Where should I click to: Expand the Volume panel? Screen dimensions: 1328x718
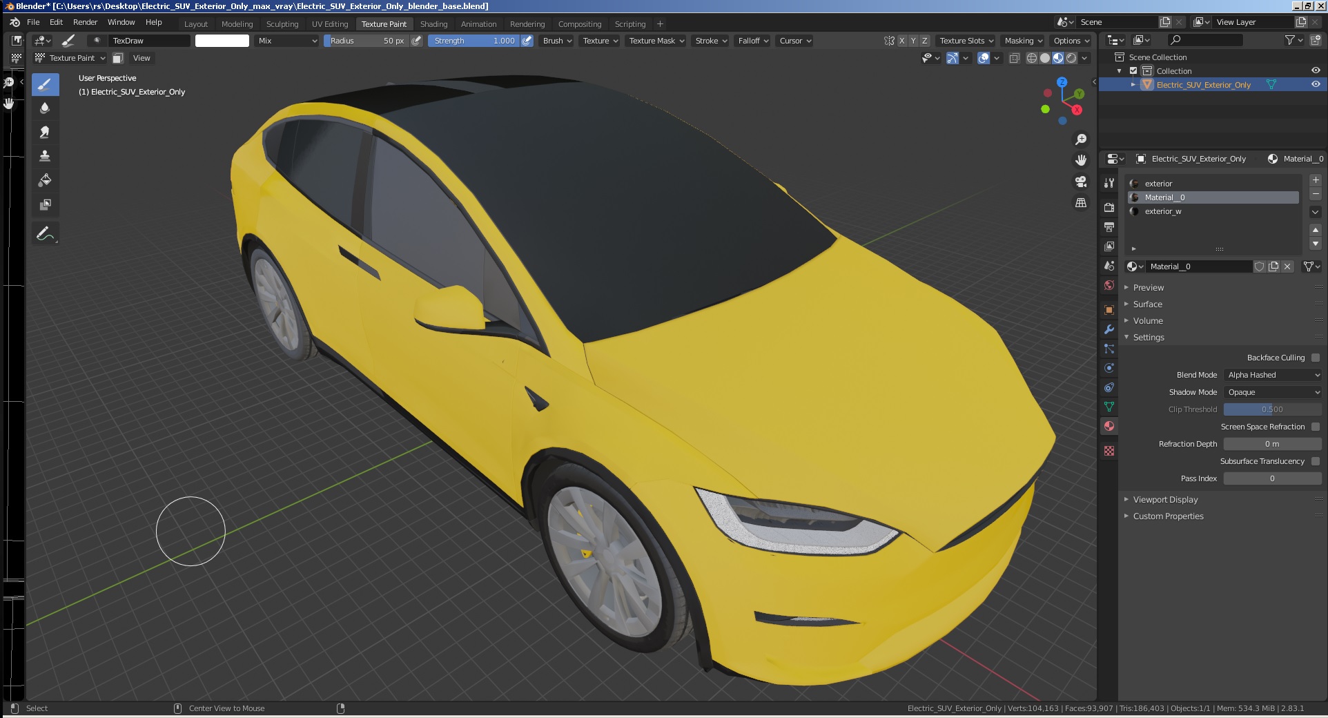coord(1148,321)
